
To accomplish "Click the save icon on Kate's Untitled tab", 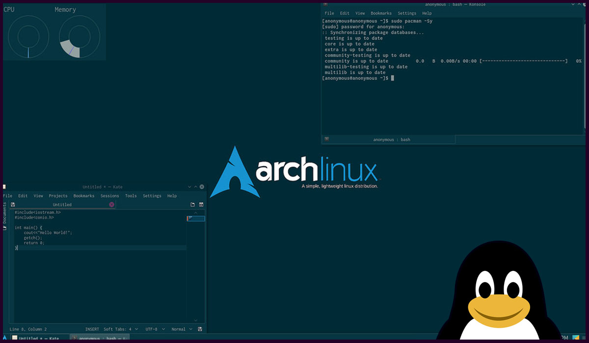I will [x=13, y=204].
